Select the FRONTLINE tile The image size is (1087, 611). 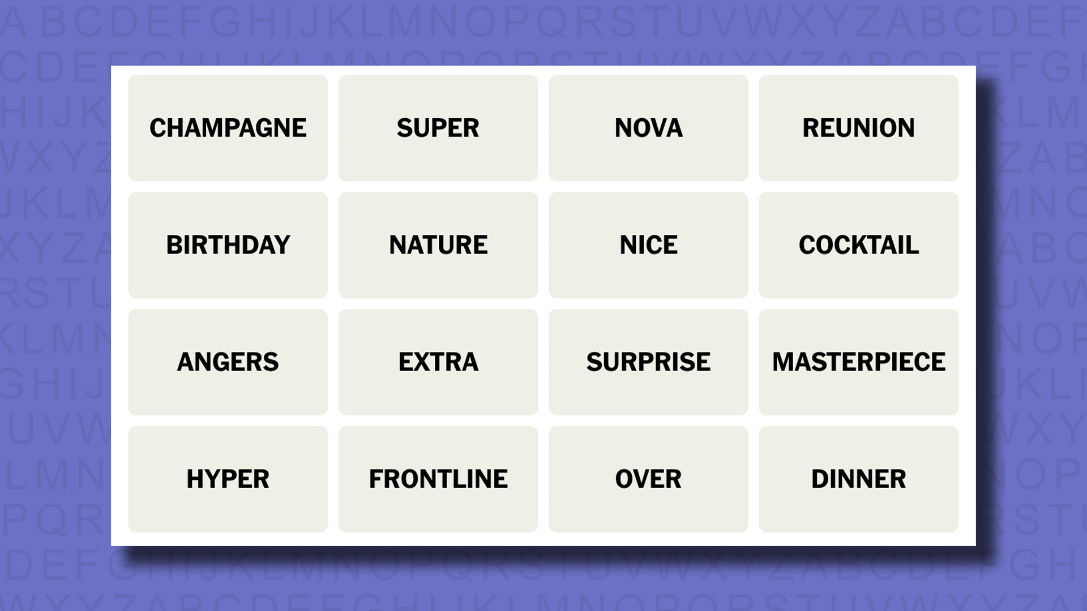[438, 478]
